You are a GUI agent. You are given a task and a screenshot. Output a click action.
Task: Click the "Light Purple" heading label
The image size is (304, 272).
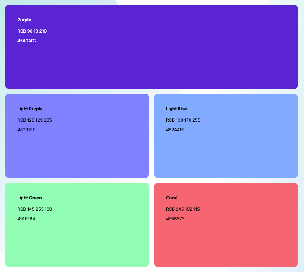point(30,109)
